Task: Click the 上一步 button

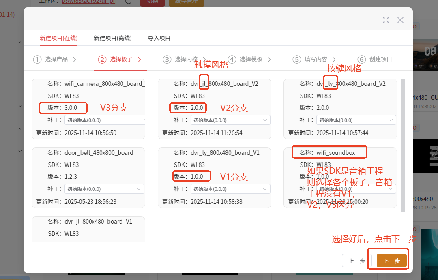Action: tap(357, 261)
